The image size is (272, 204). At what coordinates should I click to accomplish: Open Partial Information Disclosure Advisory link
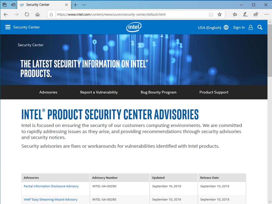tap(51, 186)
